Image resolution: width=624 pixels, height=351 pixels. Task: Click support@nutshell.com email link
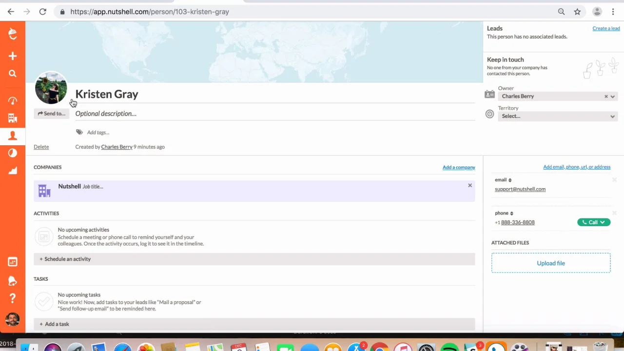520,189
